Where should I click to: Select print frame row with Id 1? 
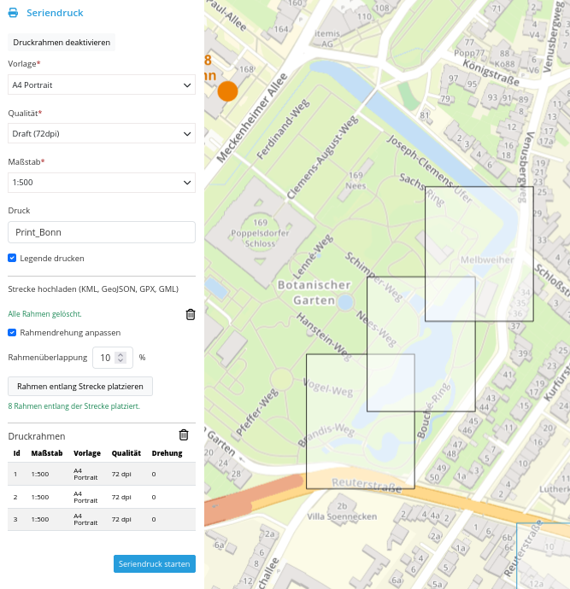[x=102, y=474]
